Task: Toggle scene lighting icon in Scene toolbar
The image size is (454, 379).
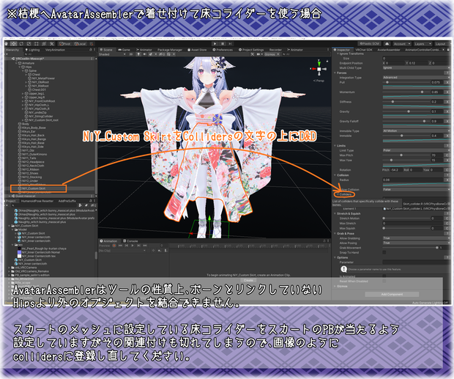Action: click(x=139, y=54)
